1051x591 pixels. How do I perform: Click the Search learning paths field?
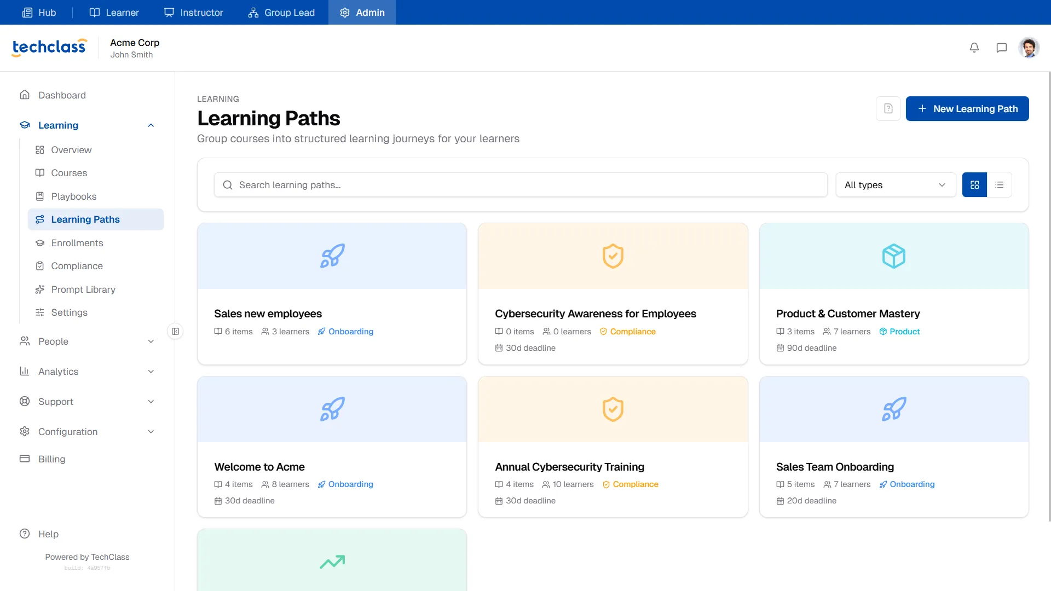pyautogui.click(x=521, y=185)
